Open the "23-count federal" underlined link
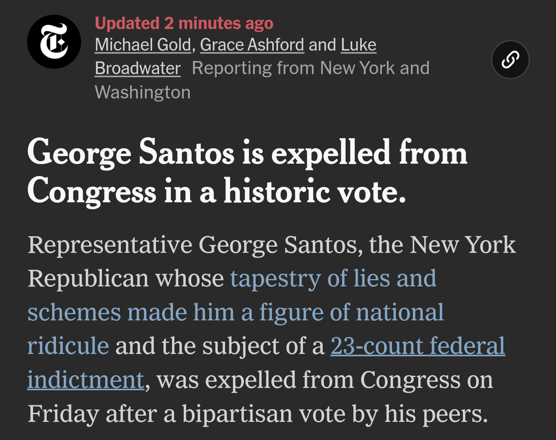The image size is (556, 440). coord(418,345)
